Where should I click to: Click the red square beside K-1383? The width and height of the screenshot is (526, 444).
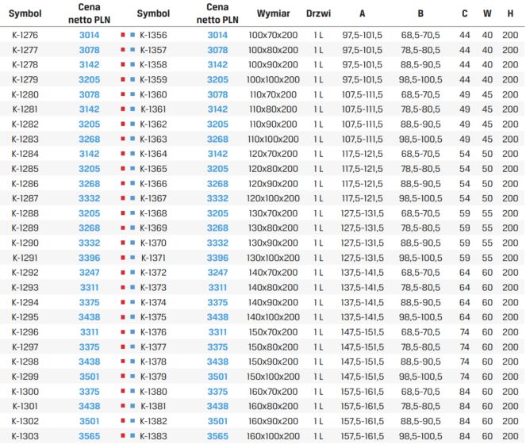coord(123,435)
